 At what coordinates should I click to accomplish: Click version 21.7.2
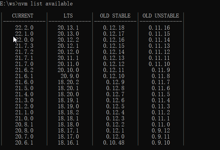click(x=24, y=52)
